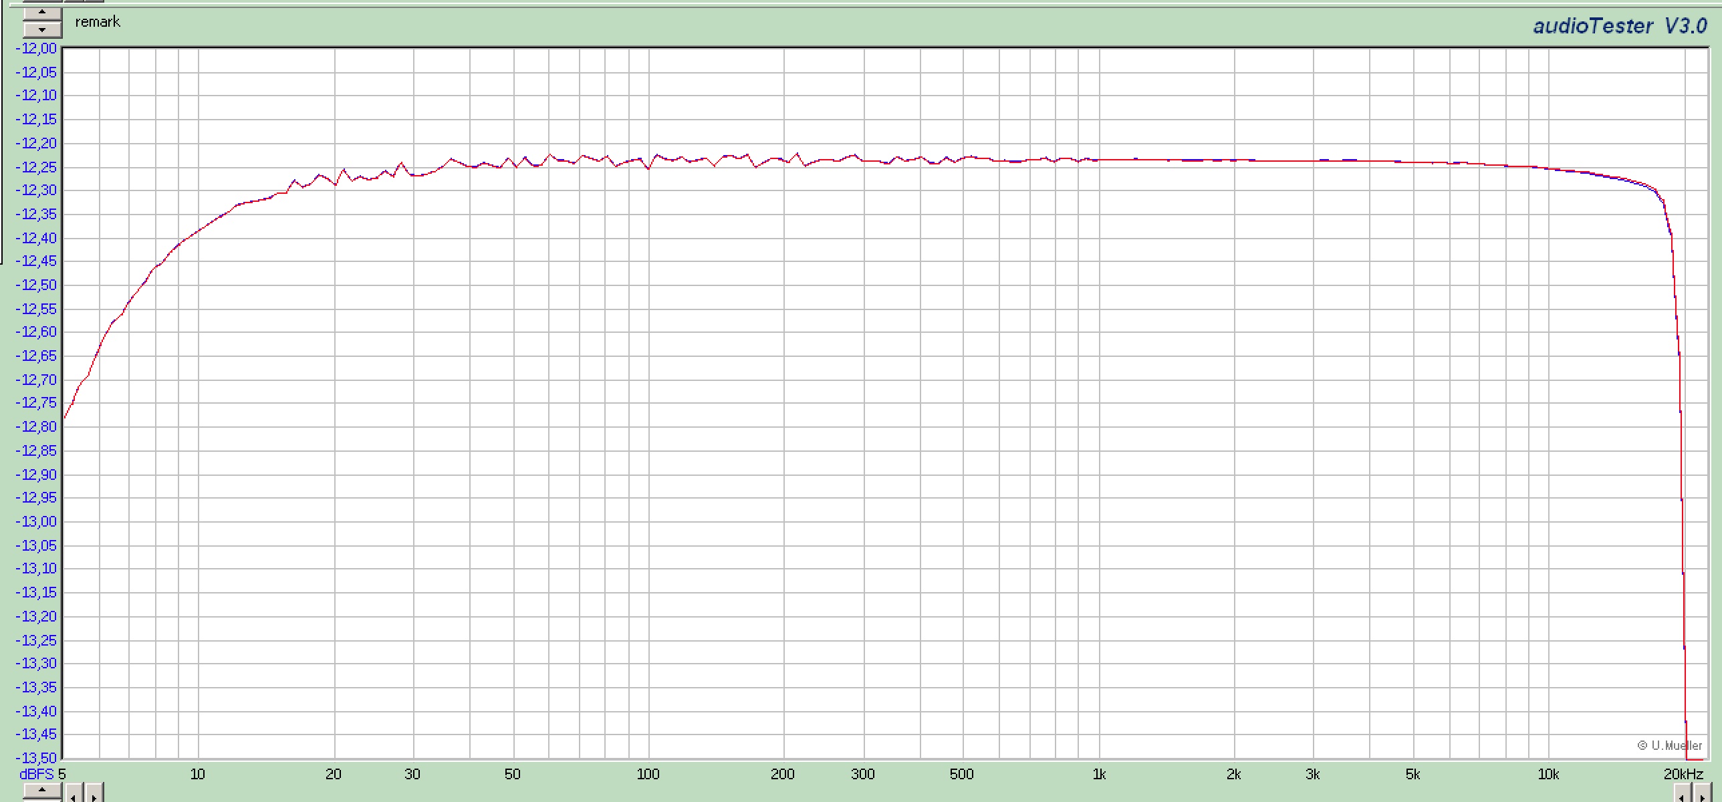
Task: Click the '-12,05' Y-axis value
Action: click(x=37, y=72)
